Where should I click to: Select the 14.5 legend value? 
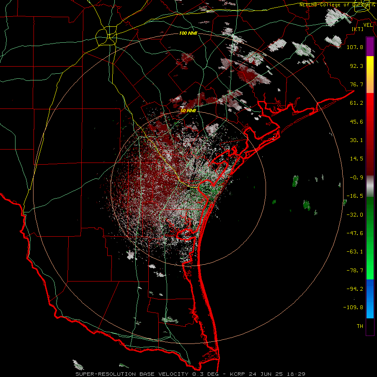click(x=356, y=159)
